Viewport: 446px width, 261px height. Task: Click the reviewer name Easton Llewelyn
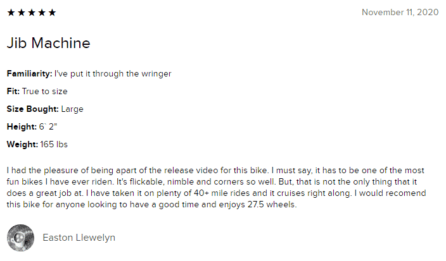click(x=79, y=238)
